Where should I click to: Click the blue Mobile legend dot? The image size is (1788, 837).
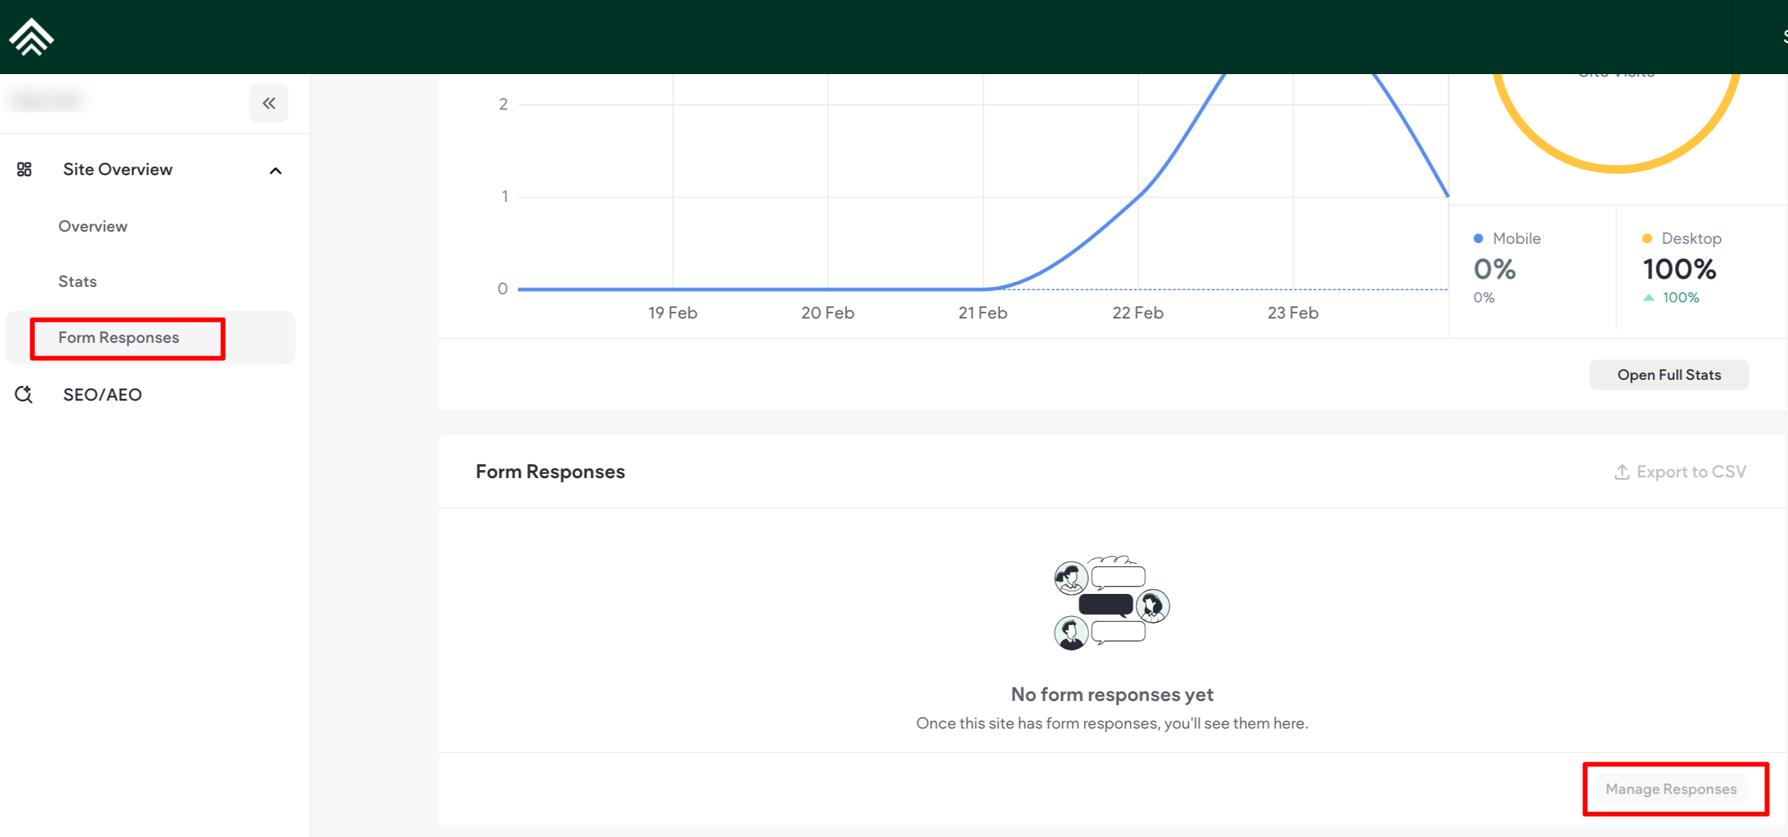point(1478,238)
